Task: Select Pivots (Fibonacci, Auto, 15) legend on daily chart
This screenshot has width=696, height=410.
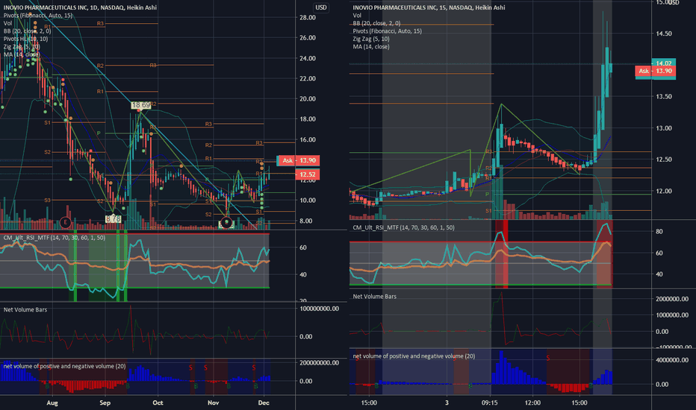Action: pyautogui.click(x=38, y=16)
